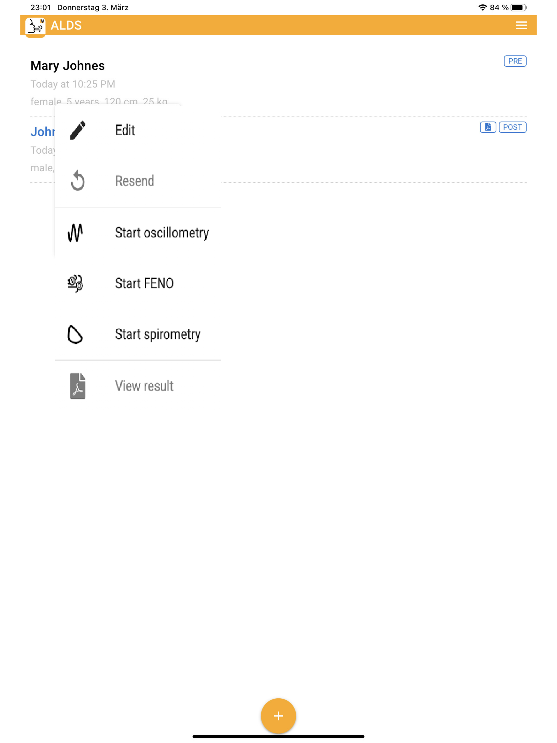Add new patient with orange plus button
This screenshot has height=743, width=557.
click(x=278, y=716)
